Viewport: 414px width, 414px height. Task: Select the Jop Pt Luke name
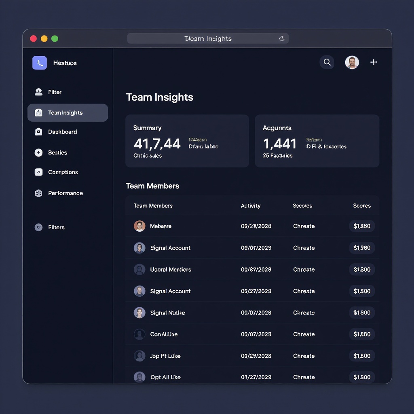[165, 356]
